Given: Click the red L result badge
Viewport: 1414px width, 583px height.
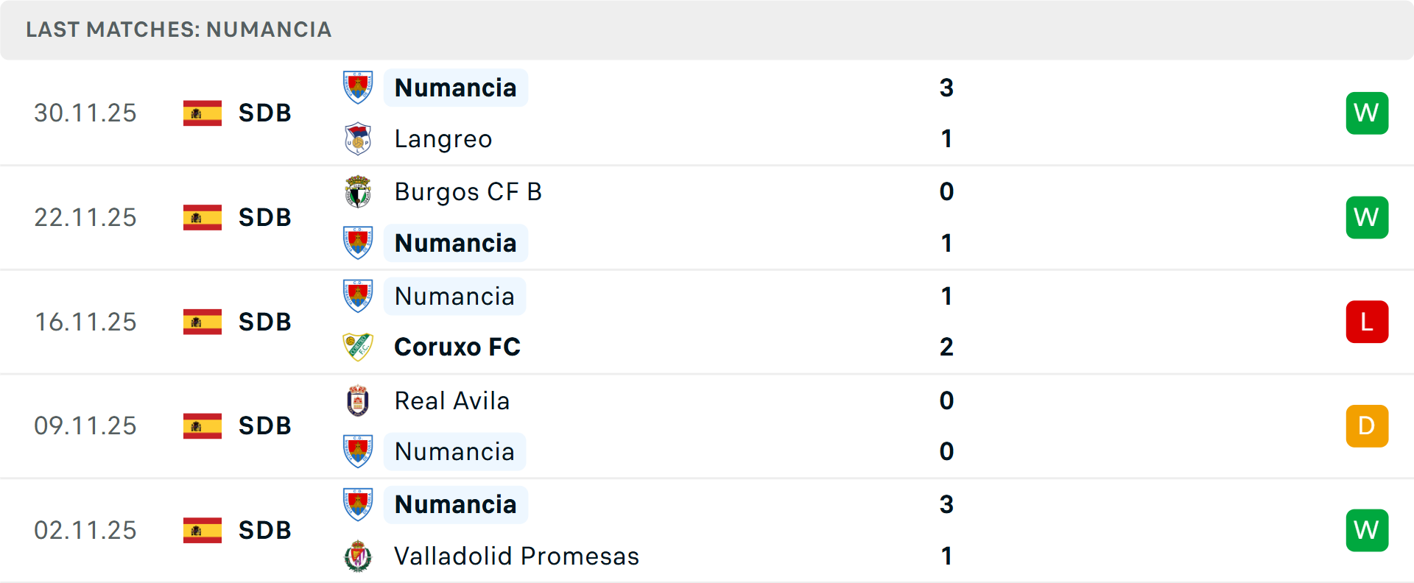Looking at the screenshot, I should pos(1366,322).
